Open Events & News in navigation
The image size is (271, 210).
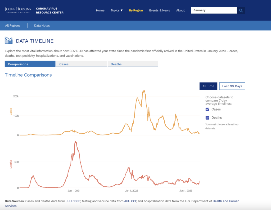coord(159,10)
